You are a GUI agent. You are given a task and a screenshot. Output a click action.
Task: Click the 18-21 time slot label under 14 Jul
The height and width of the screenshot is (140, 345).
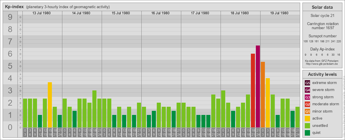(94, 132)
